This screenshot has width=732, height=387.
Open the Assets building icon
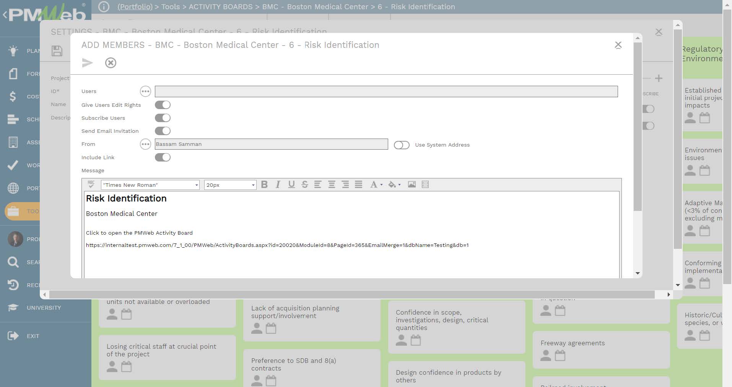(x=13, y=142)
